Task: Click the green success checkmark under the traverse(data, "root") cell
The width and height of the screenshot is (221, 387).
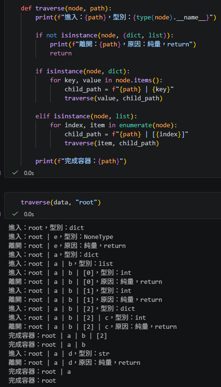Action: [x=15, y=214]
